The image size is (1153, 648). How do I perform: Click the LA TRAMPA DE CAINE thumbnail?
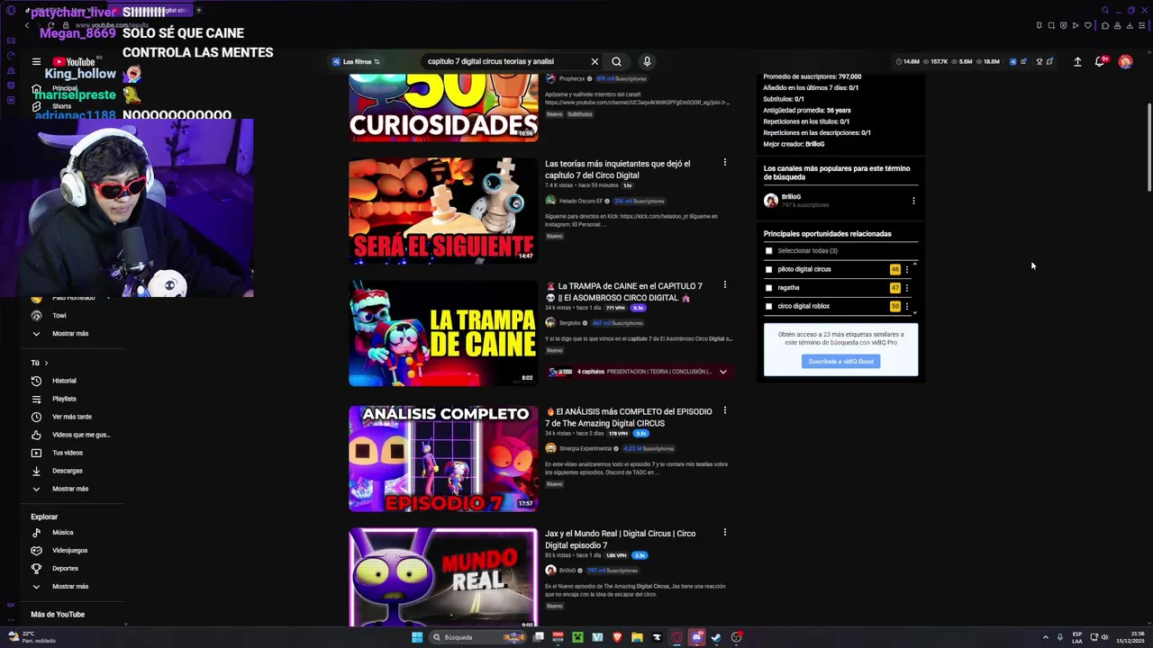(x=443, y=333)
